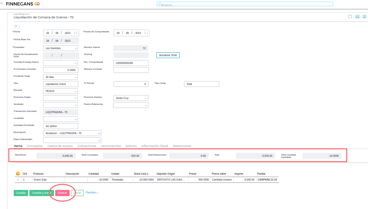
Task: Expand the Plantillas menu
Action: [92, 193]
